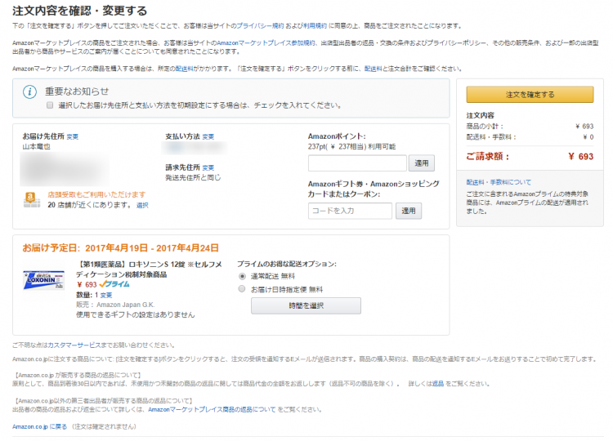Viewport: 613px width, 441px height.
Task: Focus the Amazon points input field
Action: click(x=357, y=163)
